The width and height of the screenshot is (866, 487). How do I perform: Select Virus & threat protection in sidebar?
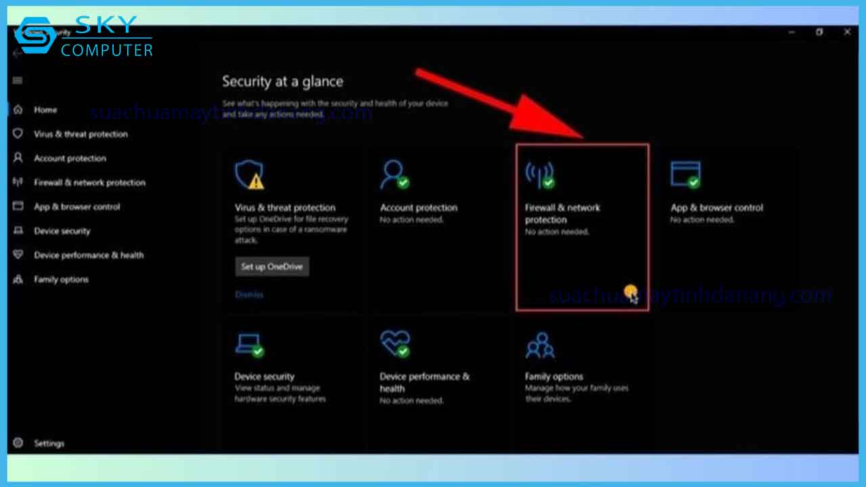81,134
